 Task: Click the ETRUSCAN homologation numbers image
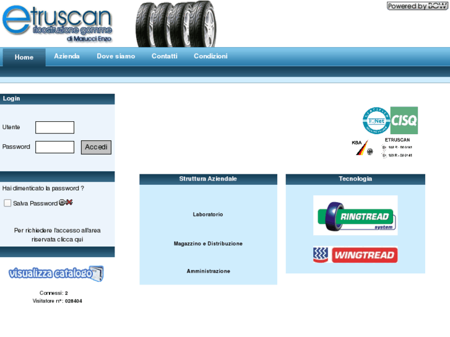coord(397,148)
